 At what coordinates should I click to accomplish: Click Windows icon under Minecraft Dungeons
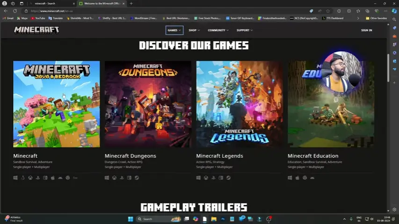pyautogui.click(x=107, y=178)
